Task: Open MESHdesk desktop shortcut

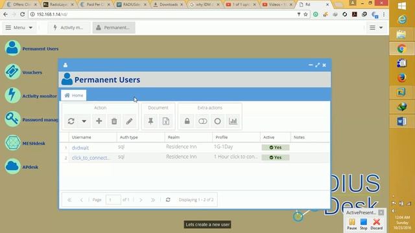Action: click(25, 143)
